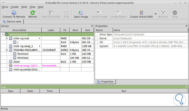Switch to the Device view tab
The height and width of the screenshot is (111, 189).
[x=12, y=21]
